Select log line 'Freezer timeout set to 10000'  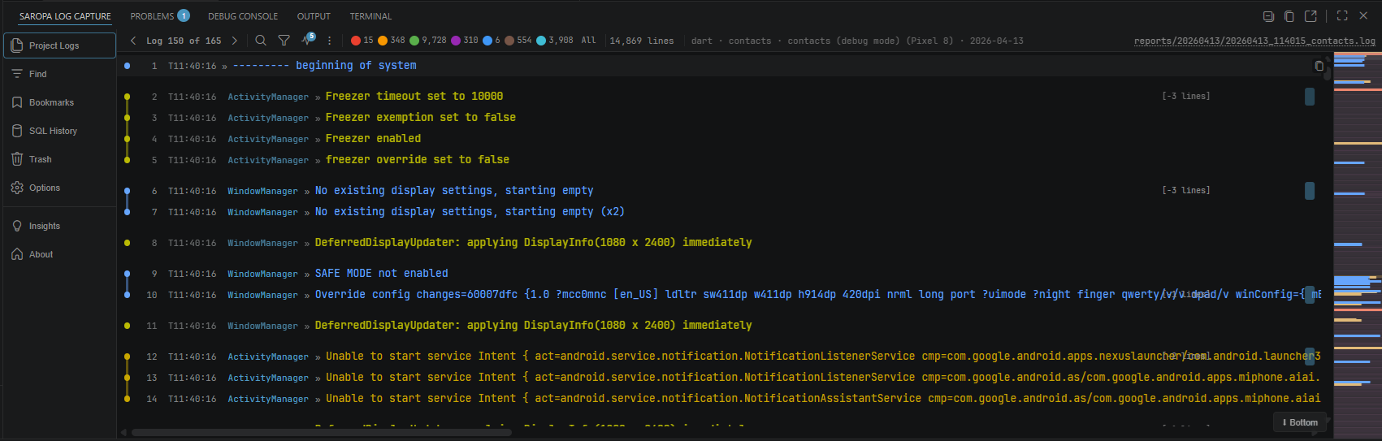point(414,97)
